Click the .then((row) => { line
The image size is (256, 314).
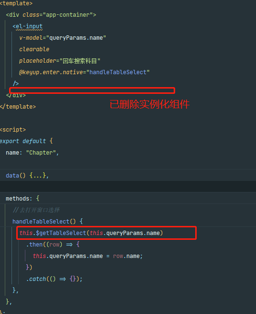coord(53,245)
